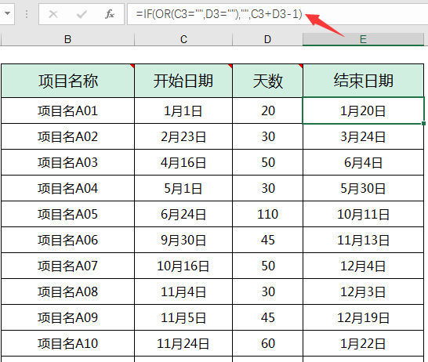
Task: Select start date cell 10月16日
Action: (183, 266)
